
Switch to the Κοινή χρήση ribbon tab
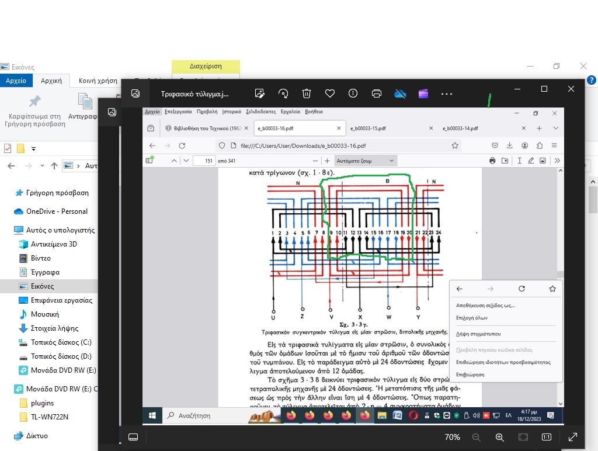[x=98, y=81]
